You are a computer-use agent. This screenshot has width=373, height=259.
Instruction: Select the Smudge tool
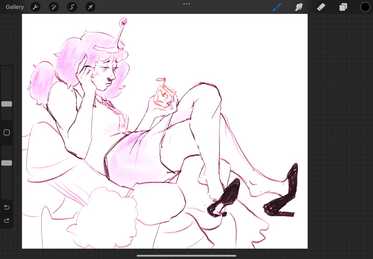pyautogui.click(x=299, y=7)
